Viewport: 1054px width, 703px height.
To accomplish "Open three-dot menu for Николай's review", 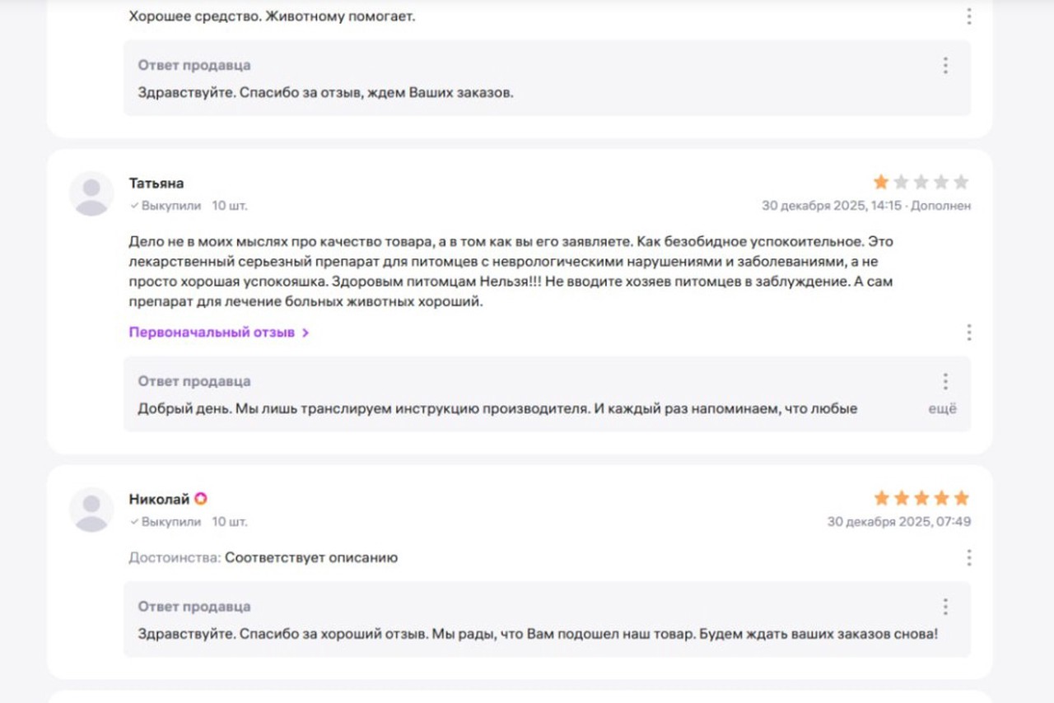I will tap(968, 558).
